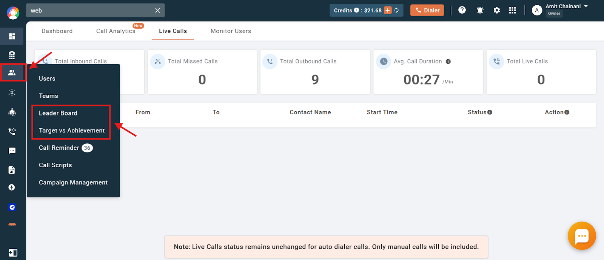Click the 36 badge on Call Reminder
Screen dimensions: 604x260
coord(87,148)
